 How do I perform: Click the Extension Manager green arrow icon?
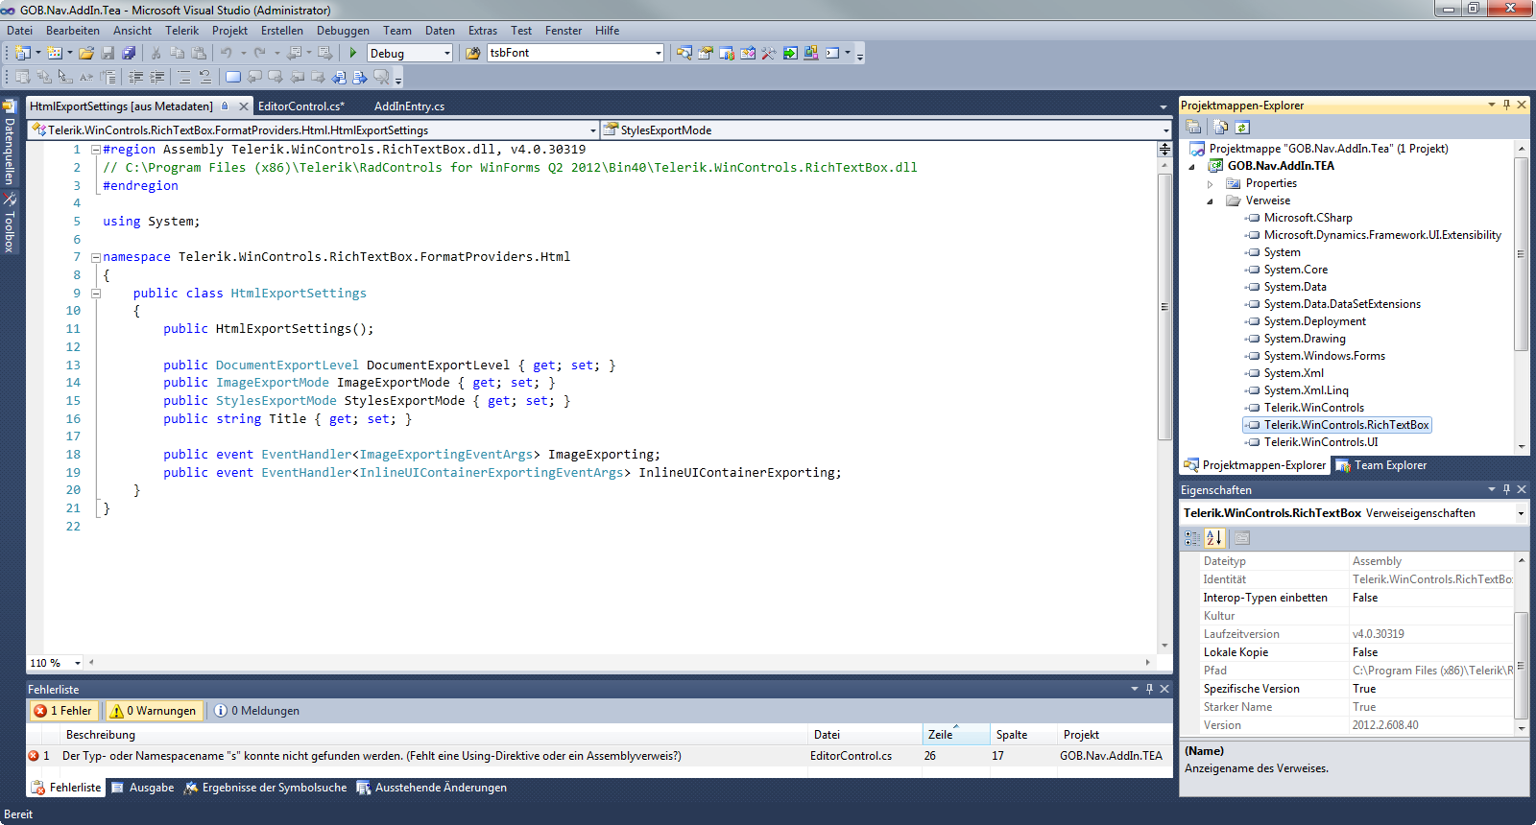tap(790, 53)
